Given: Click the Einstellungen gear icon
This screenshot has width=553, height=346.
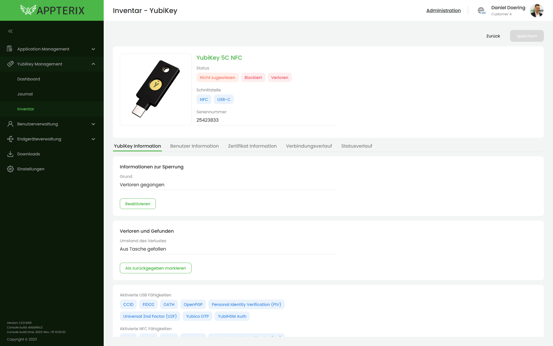Looking at the screenshot, I should point(10,169).
